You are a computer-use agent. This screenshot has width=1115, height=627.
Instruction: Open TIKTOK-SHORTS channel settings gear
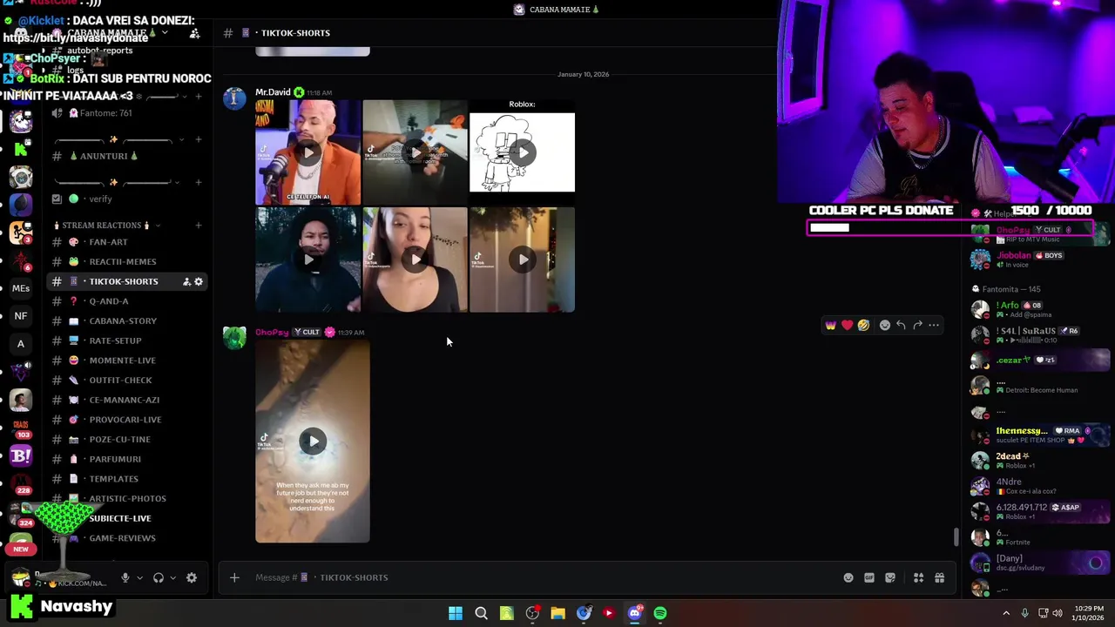pos(199,281)
